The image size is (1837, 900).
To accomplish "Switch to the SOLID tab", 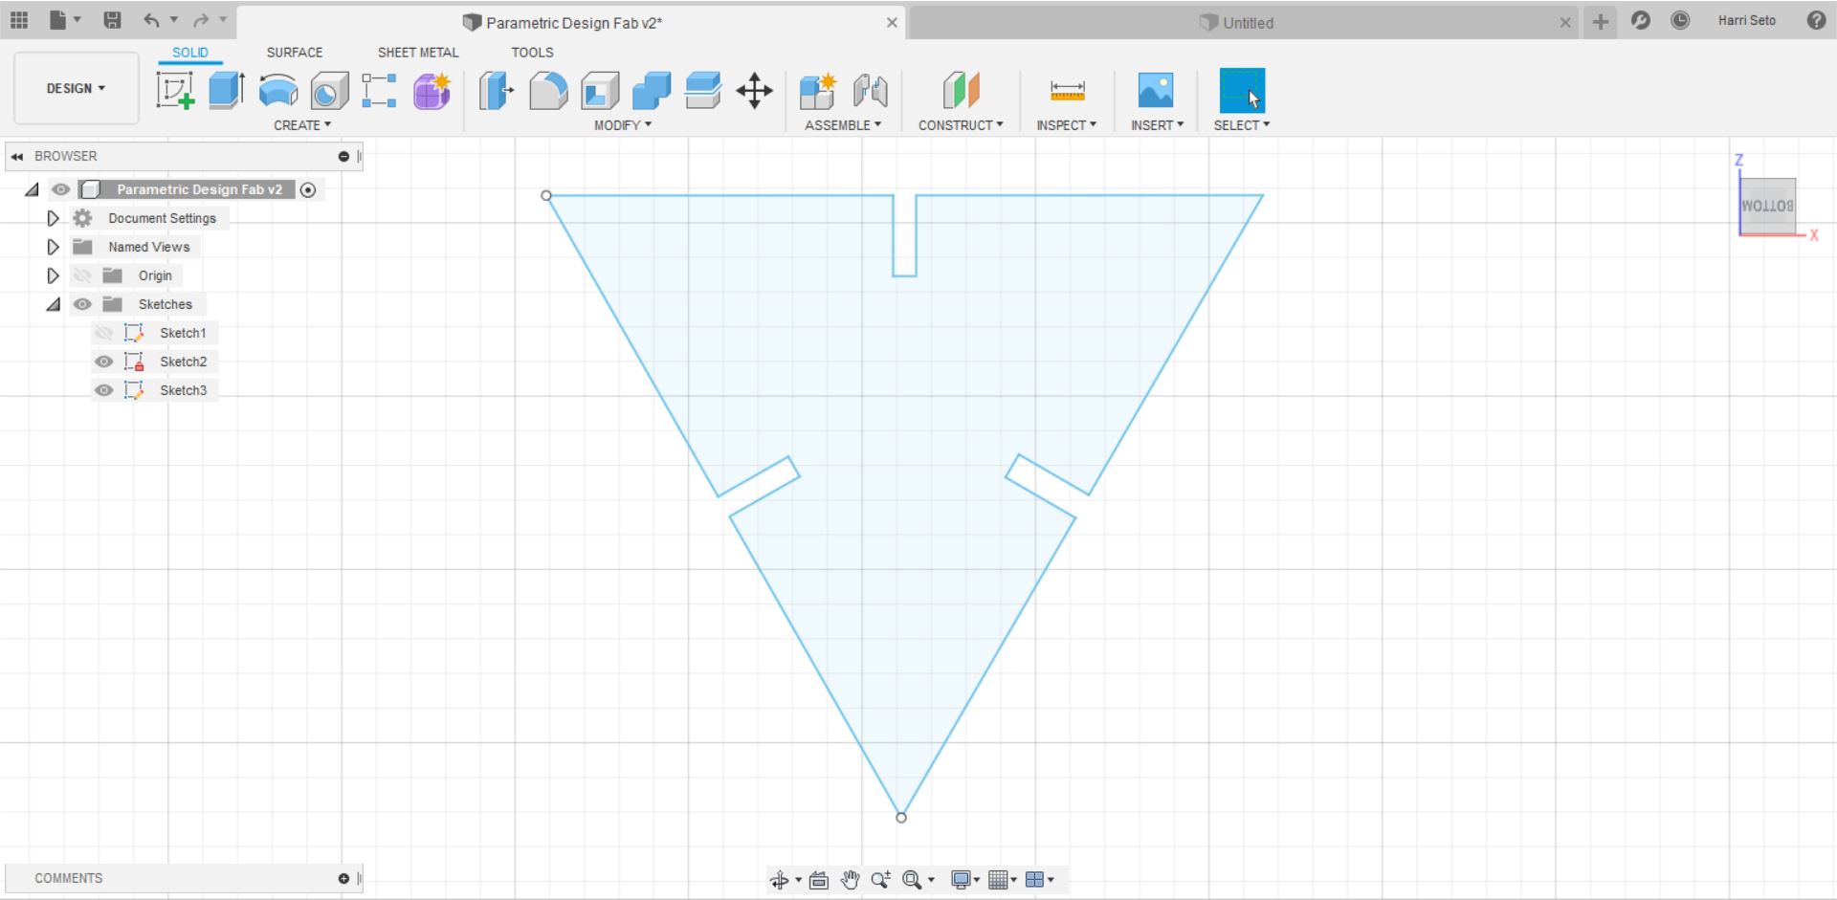I will click(x=190, y=53).
